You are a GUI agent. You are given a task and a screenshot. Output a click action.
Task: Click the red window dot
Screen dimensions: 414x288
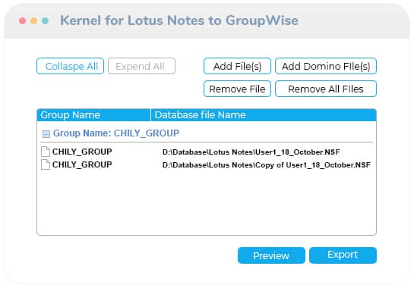pos(23,20)
